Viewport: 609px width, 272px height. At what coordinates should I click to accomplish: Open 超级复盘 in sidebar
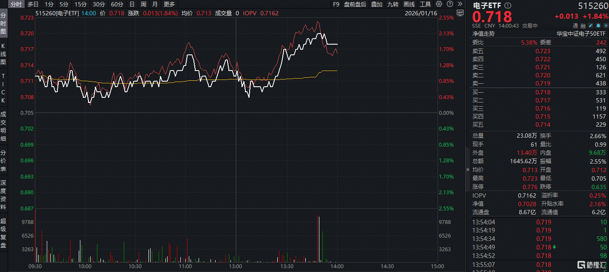pyautogui.click(x=3, y=233)
